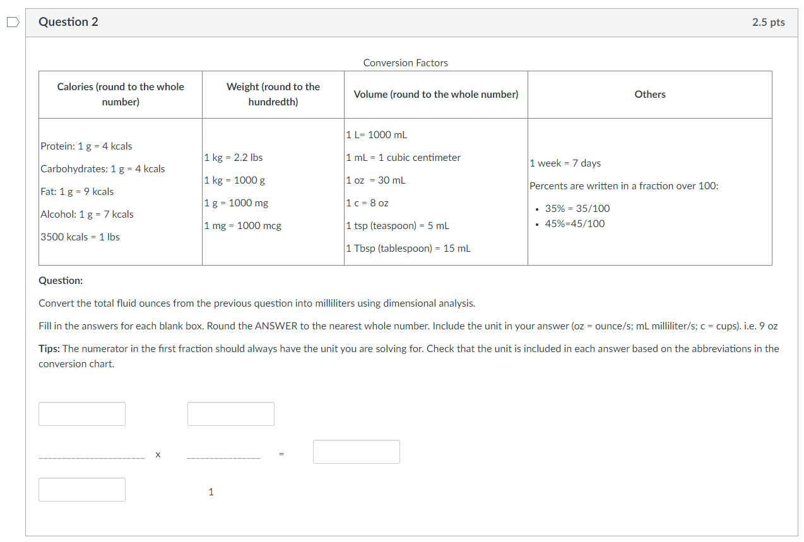Select the 'Question 2' heading
804x542 pixels.
(x=69, y=22)
